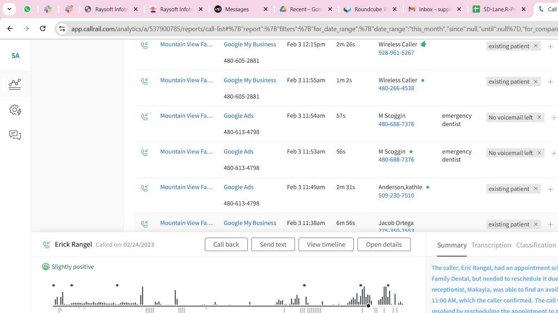Image resolution: width=558 pixels, height=313 pixels.
Task: Select the Classification tab
Action: coord(536,245)
